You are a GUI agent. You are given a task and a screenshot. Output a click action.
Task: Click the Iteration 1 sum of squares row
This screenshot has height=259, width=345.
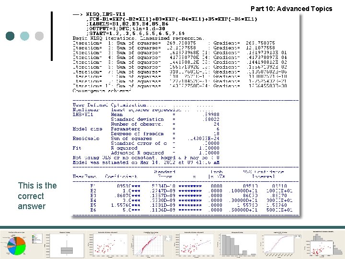click(174, 43)
